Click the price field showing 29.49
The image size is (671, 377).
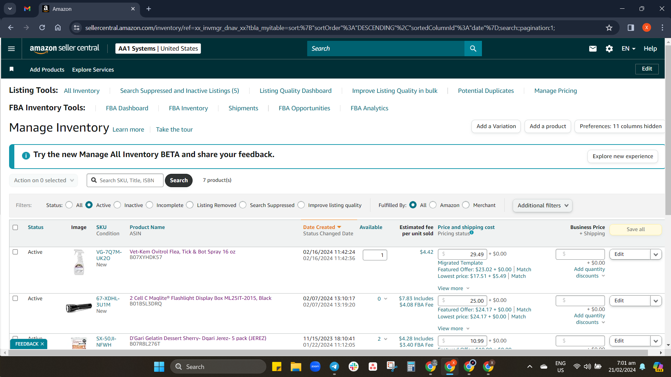[462, 254]
